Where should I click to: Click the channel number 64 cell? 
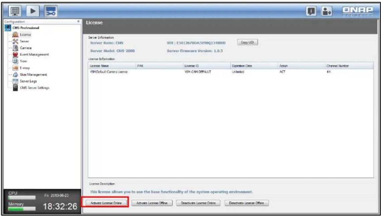(x=328, y=72)
